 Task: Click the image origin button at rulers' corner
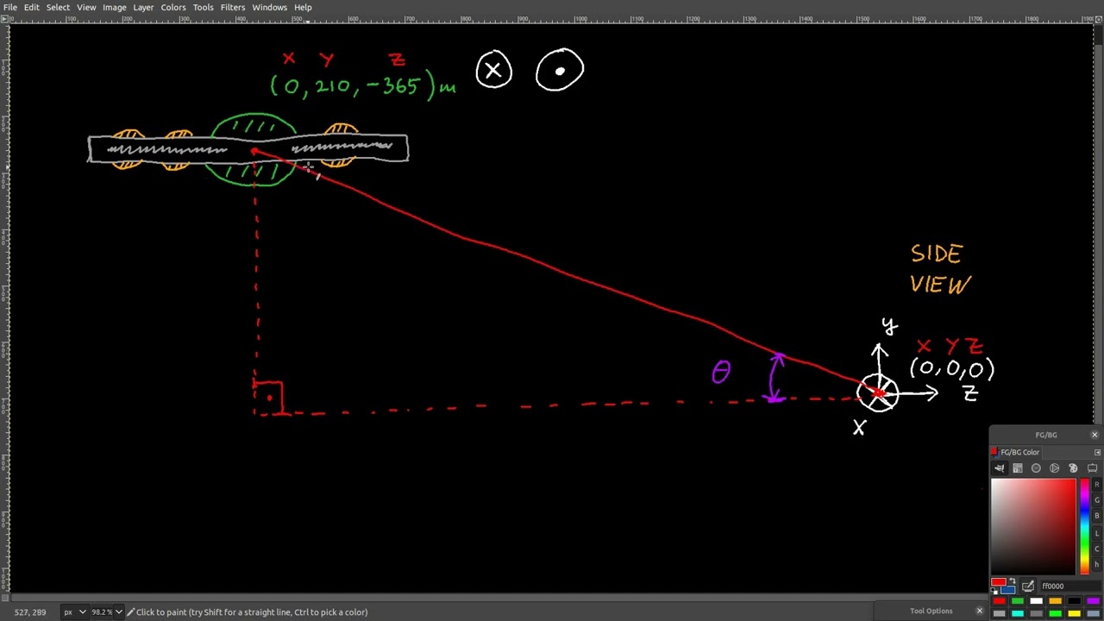click(x=4, y=19)
